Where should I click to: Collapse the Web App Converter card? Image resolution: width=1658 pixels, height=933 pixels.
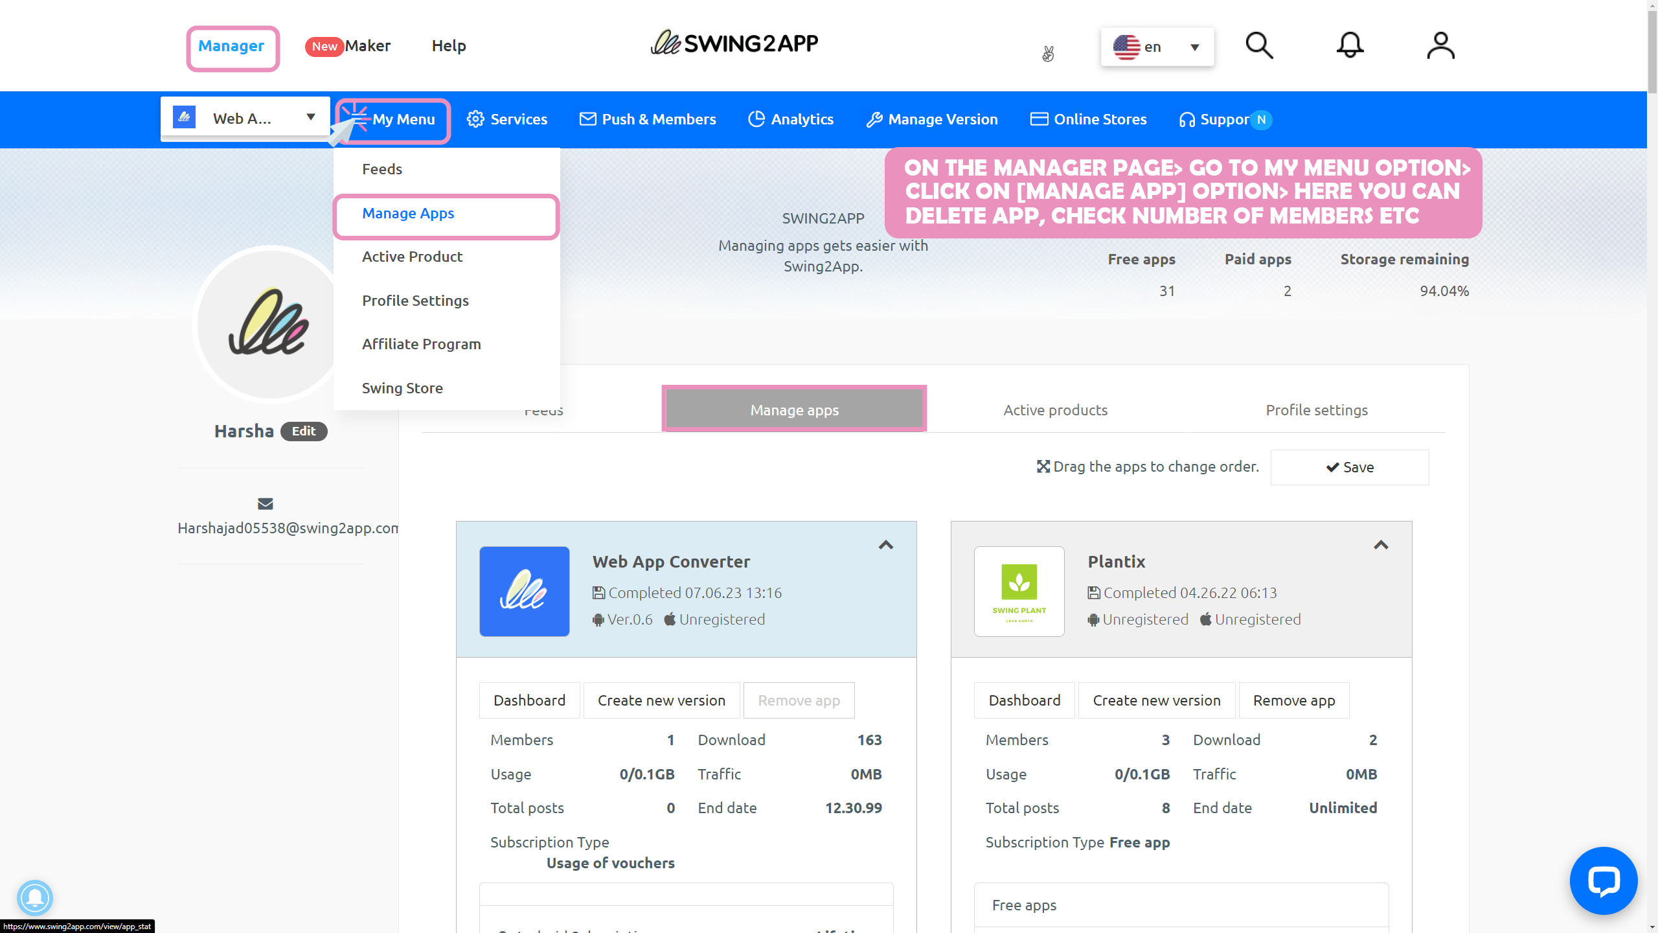click(885, 545)
